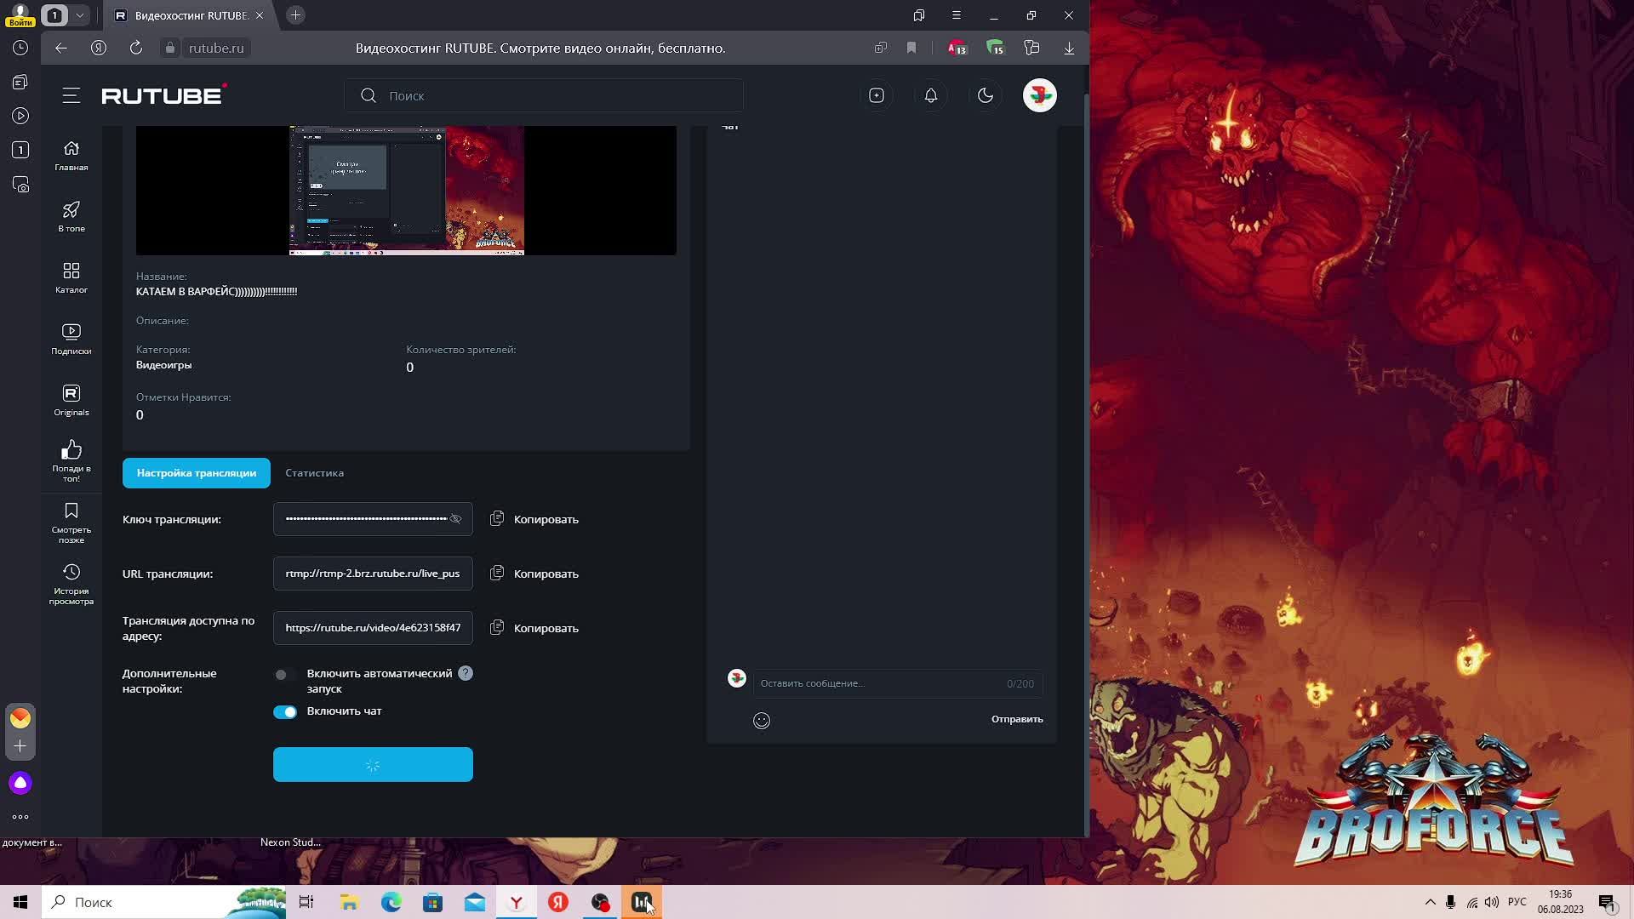1634x919 pixels.
Task: Switch to Настройка трансляции tab
Action: coord(197,473)
